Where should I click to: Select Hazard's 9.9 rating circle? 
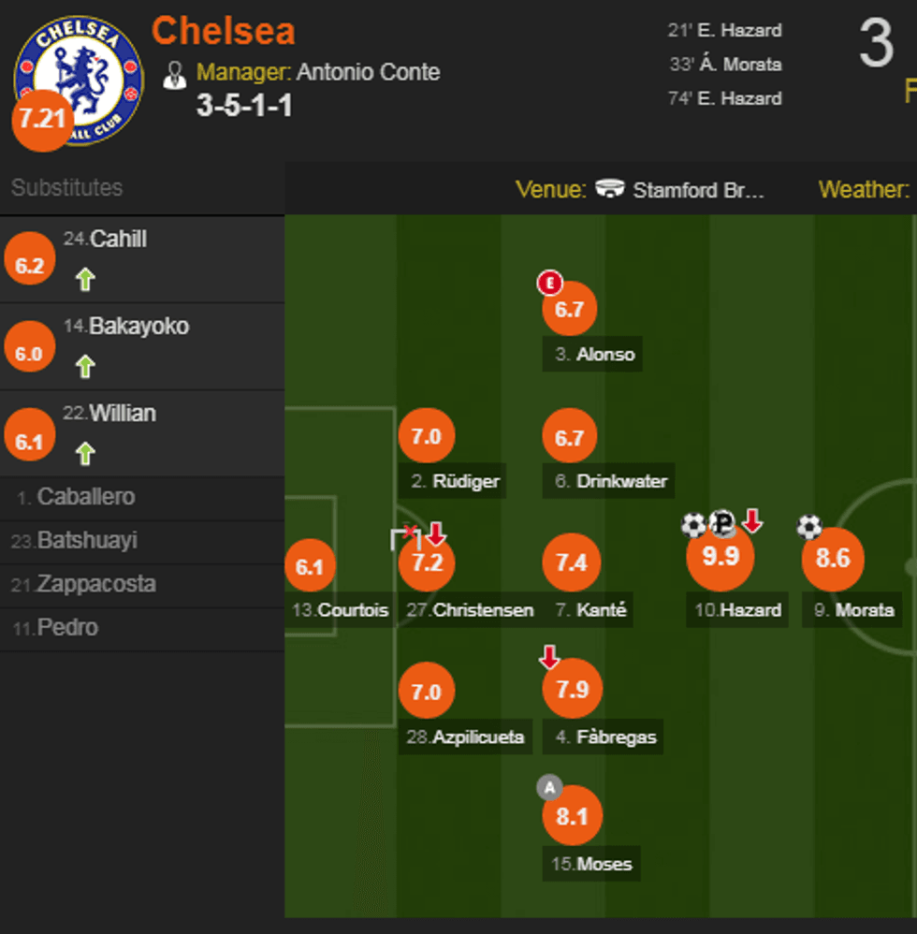tap(720, 558)
